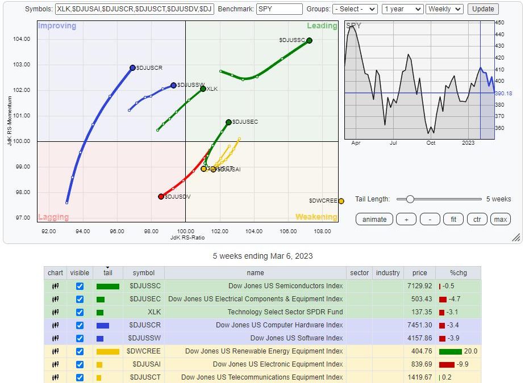Click the $DJUSCR endpoint dot on graph
The height and width of the screenshot is (383, 525).
[x=132, y=68]
